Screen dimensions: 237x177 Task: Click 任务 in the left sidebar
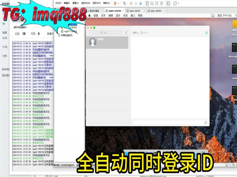[4, 56]
